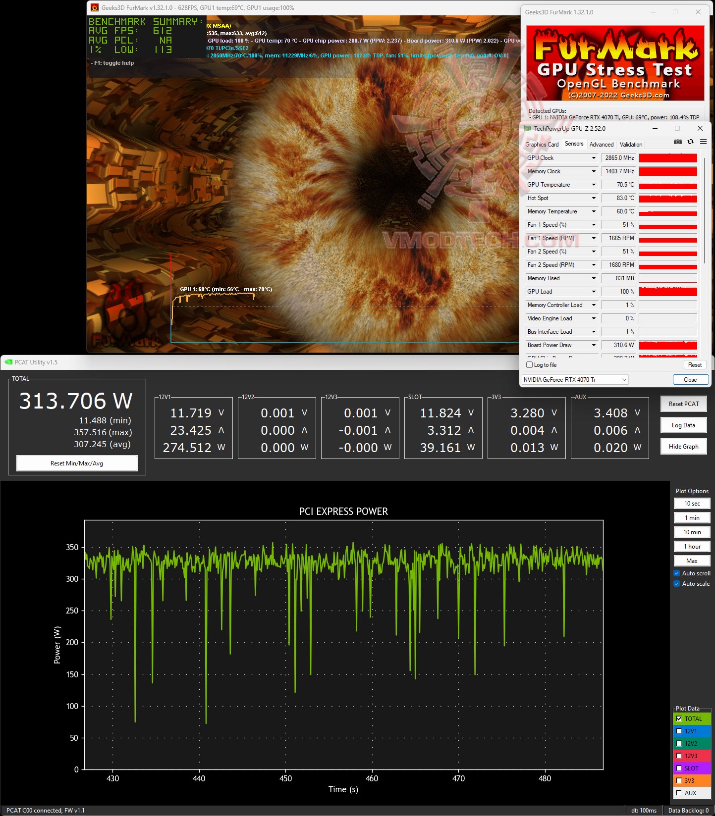The image size is (715, 816).
Task: Open the Fan 1 Speed (%) dropdown
Action: click(594, 225)
